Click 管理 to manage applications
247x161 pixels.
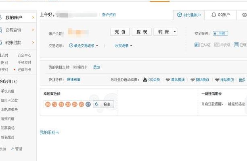pyautogui.click(x=19, y=149)
